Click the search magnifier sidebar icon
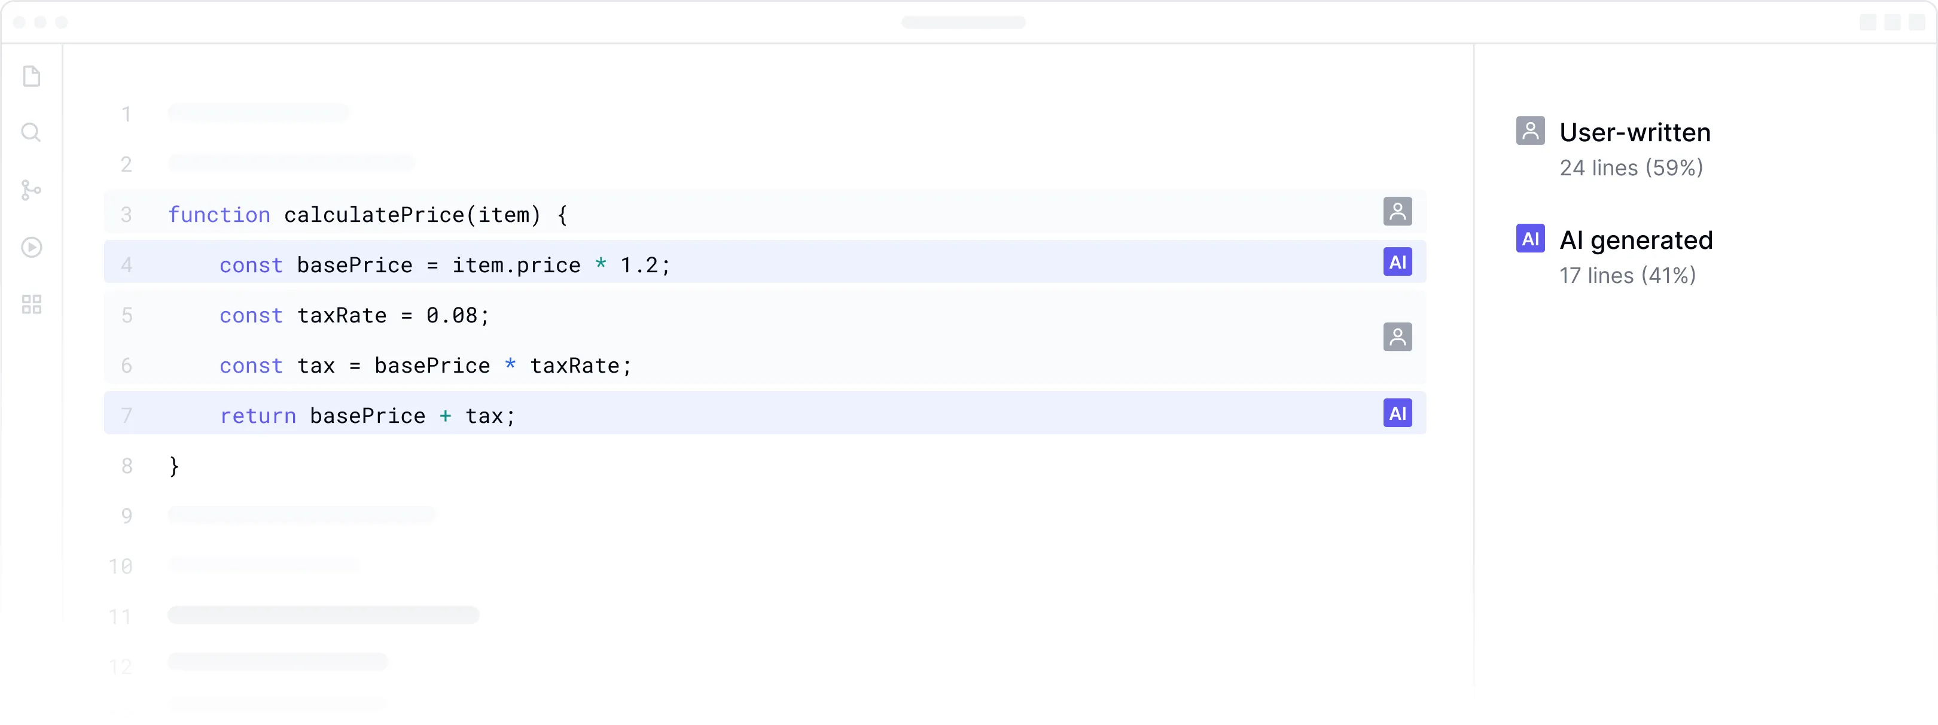 pyautogui.click(x=31, y=133)
